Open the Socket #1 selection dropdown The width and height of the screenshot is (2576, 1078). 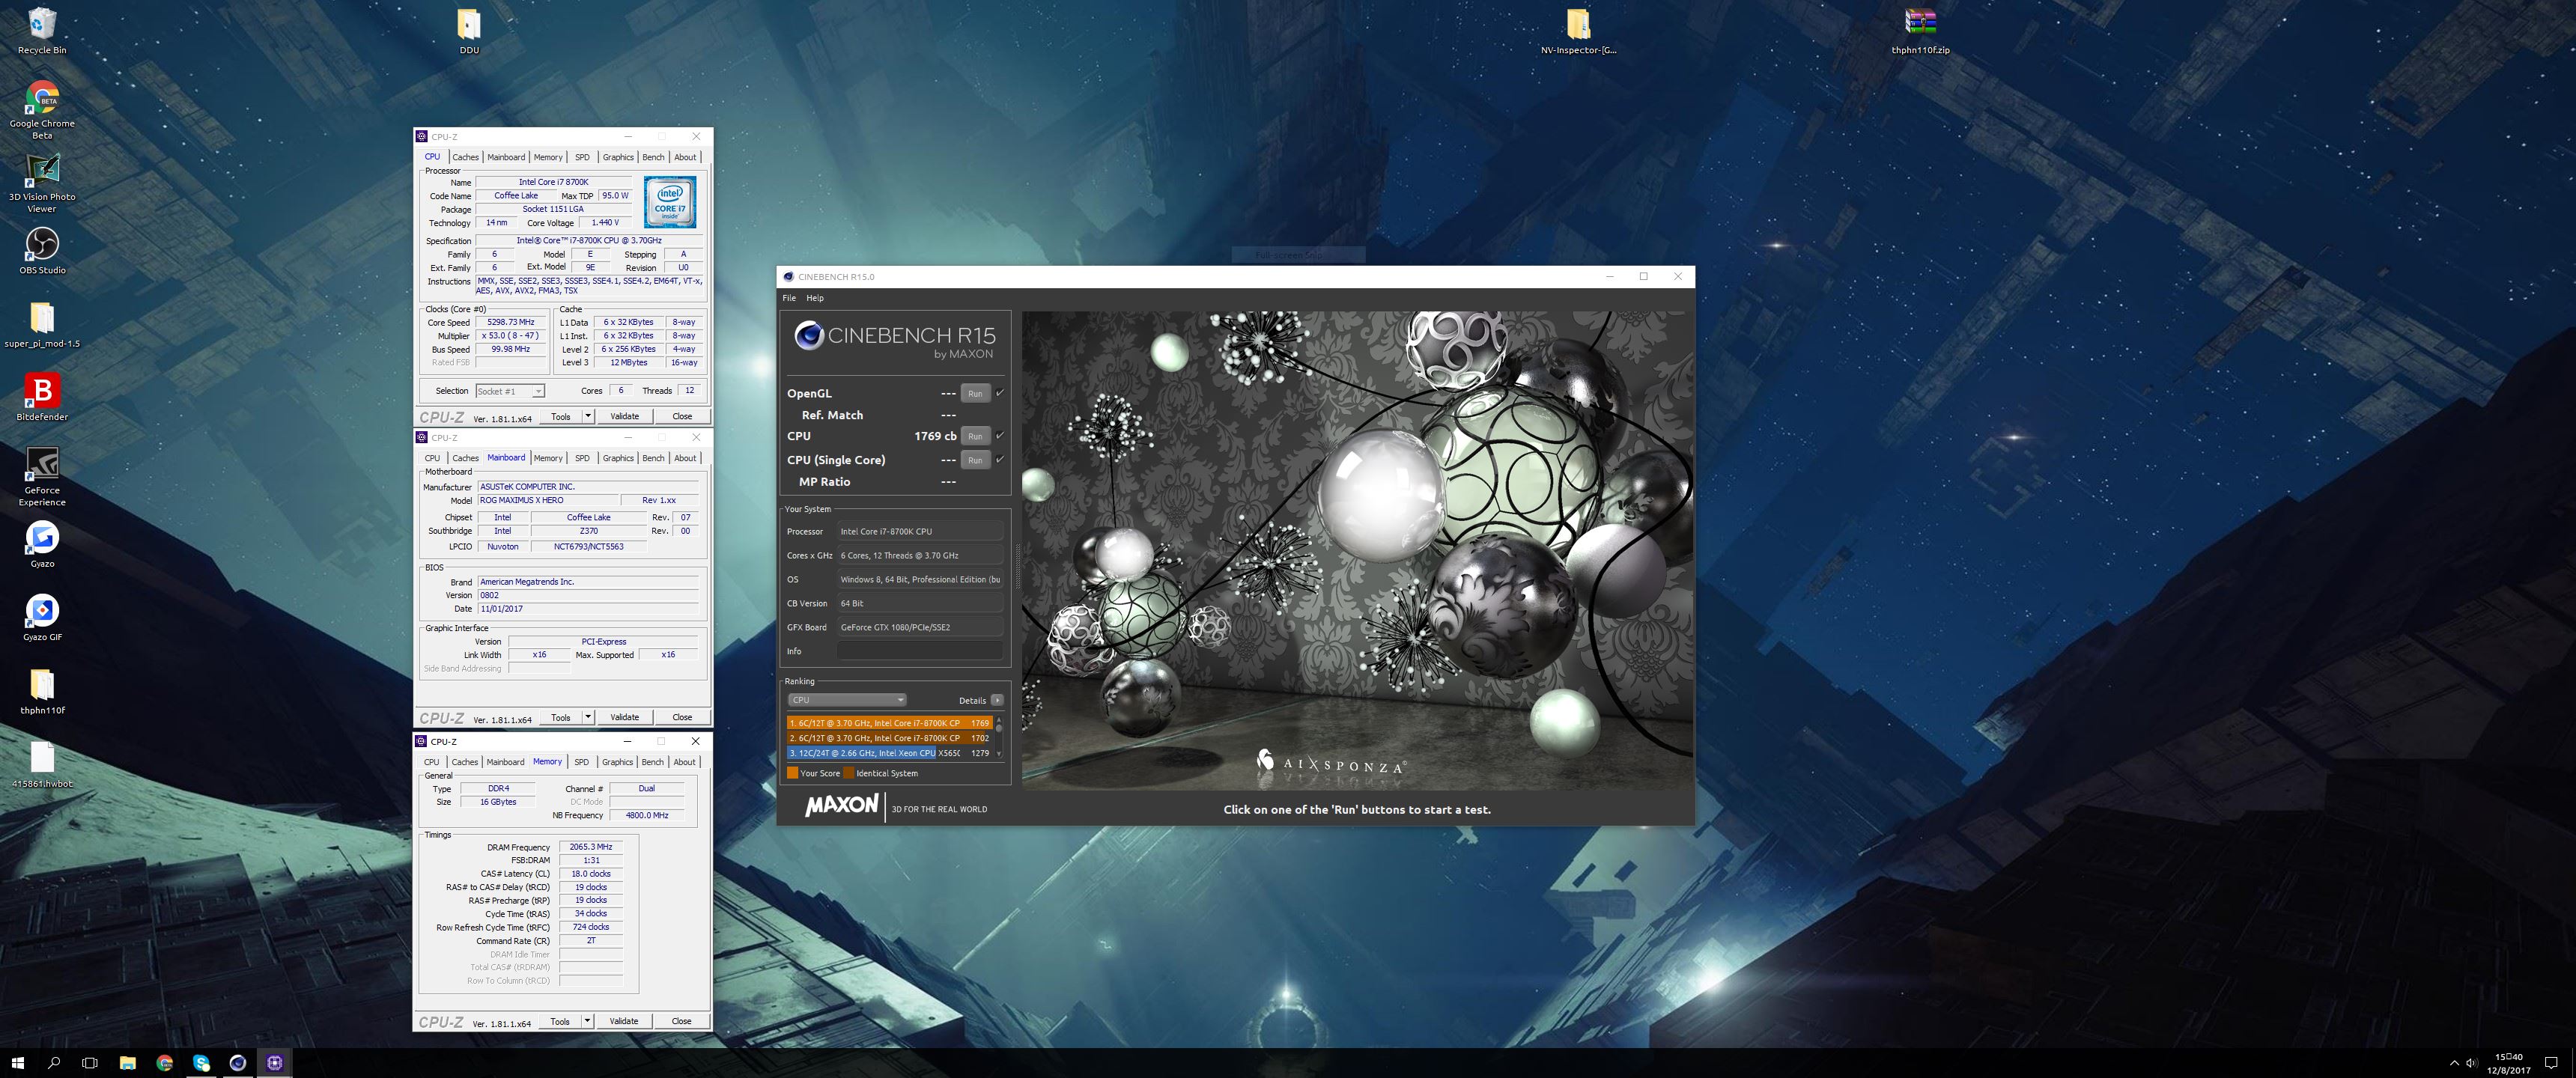click(x=510, y=391)
